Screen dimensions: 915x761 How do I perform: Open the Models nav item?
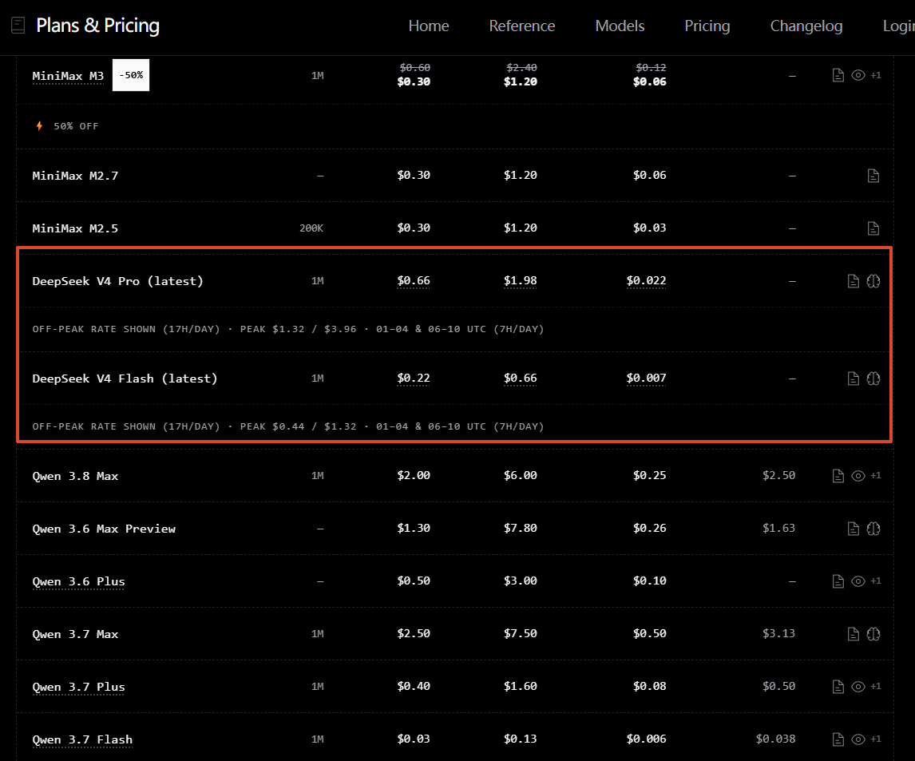[x=620, y=26]
